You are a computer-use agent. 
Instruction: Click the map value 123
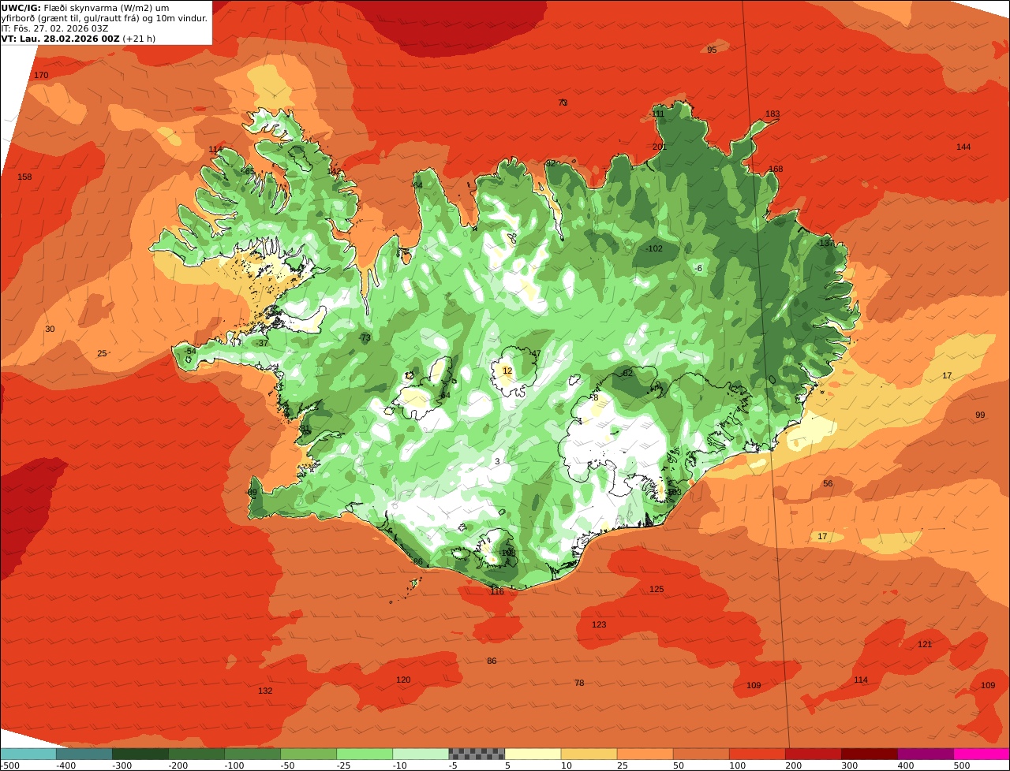(x=599, y=625)
